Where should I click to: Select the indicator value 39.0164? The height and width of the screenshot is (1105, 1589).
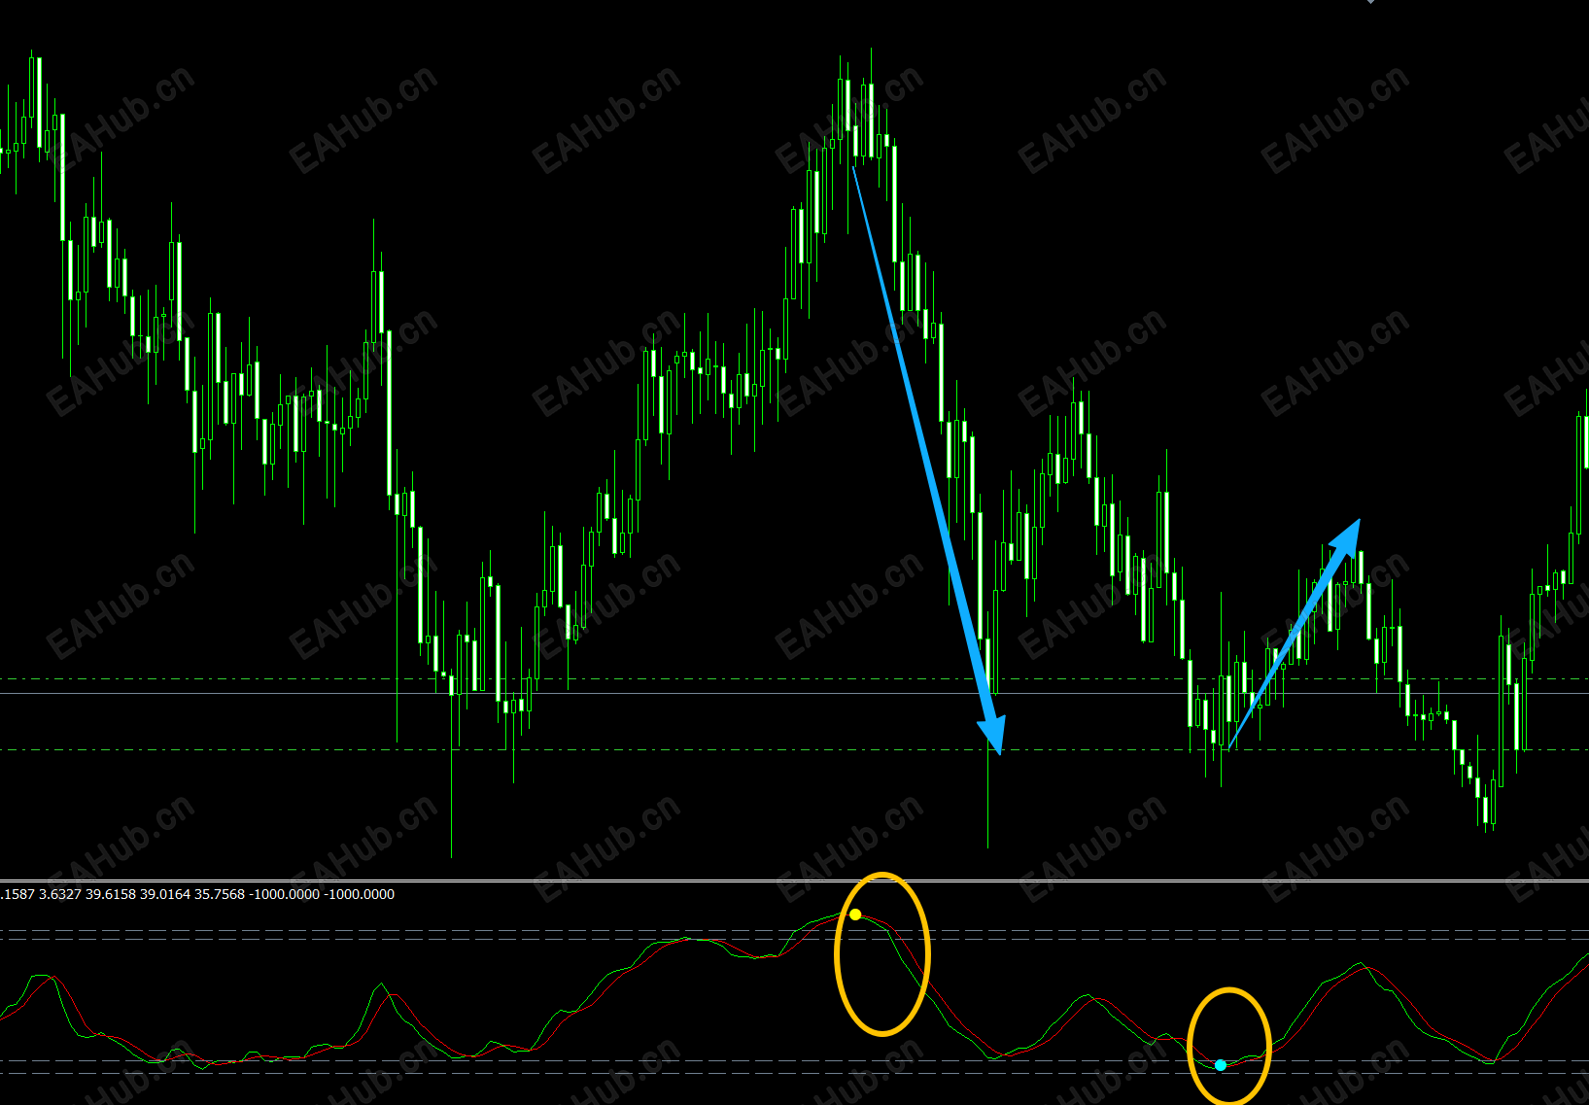coord(165,894)
